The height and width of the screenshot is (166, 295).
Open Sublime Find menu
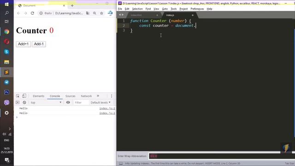(148, 9)
